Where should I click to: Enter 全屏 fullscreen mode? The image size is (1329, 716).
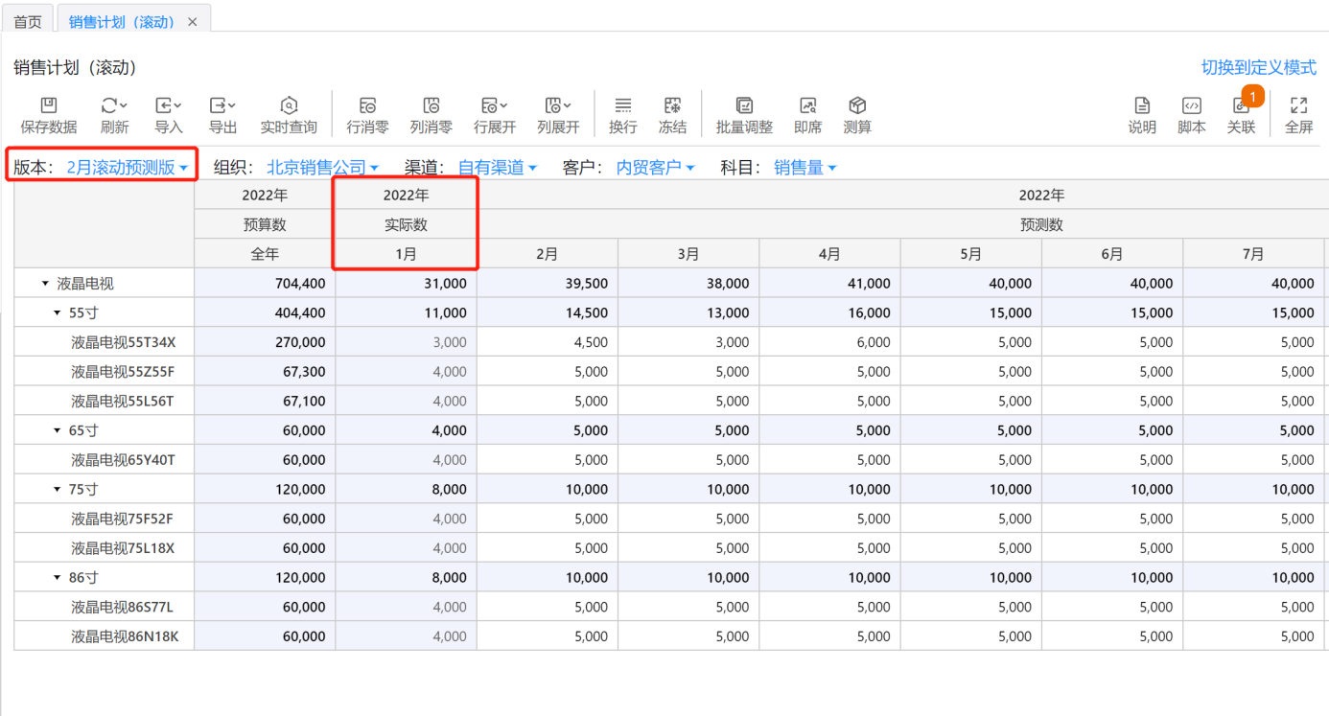click(x=1298, y=106)
